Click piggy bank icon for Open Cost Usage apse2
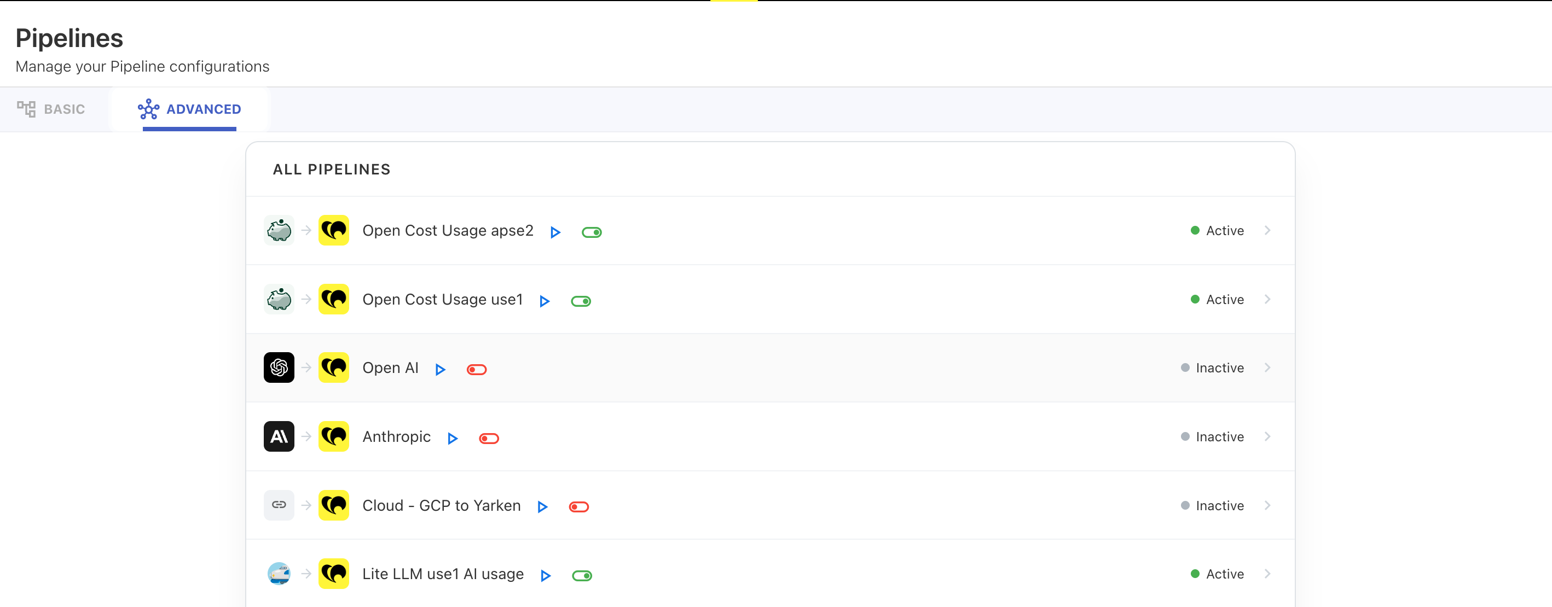This screenshot has width=1552, height=607. (279, 230)
